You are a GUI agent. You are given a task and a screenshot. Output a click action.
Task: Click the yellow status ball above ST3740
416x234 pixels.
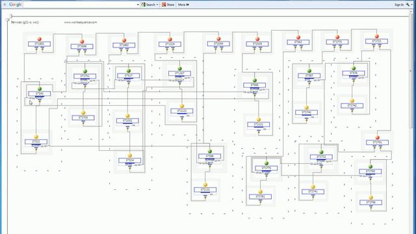[306, 107]
